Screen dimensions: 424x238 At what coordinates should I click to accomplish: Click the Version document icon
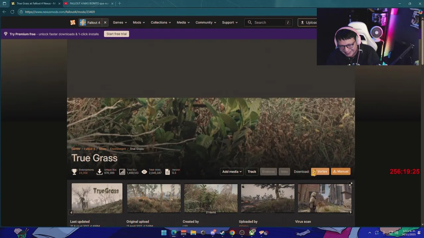point(168,172)
